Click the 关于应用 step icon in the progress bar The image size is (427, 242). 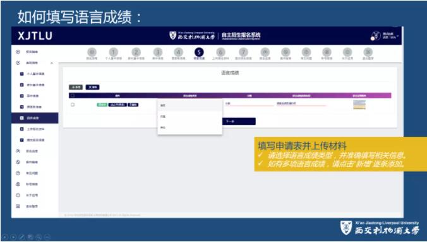[347, 52]
